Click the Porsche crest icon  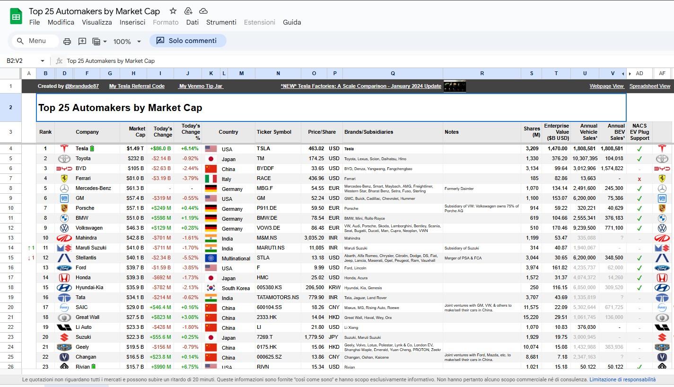tap(64, 208)
